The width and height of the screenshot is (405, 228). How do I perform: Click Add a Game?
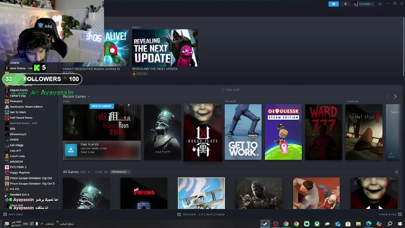coord(13,214)
